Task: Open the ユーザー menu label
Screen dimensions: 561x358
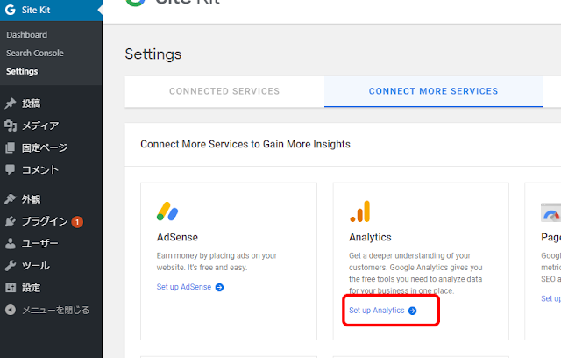Action: pos(40,243)
